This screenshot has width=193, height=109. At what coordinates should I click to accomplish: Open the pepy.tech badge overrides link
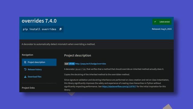point(90,64)
